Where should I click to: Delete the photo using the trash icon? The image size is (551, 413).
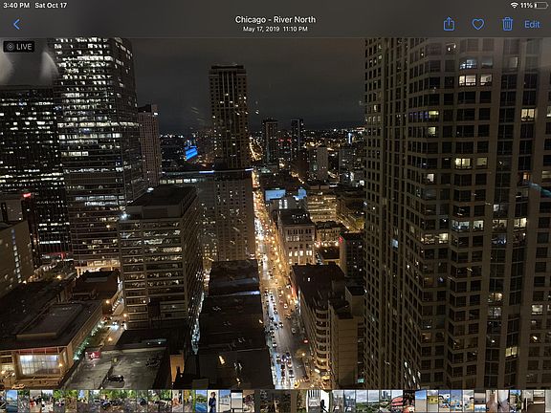507,24
